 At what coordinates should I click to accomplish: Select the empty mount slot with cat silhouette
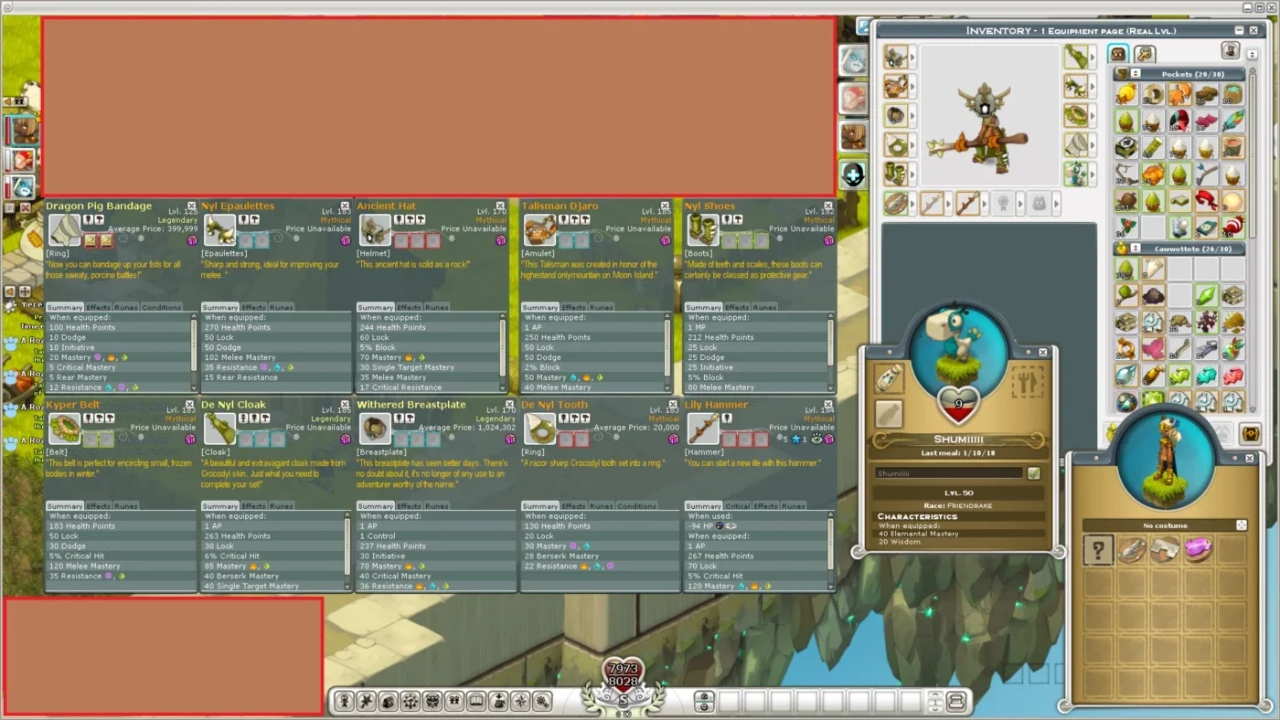1040,203
